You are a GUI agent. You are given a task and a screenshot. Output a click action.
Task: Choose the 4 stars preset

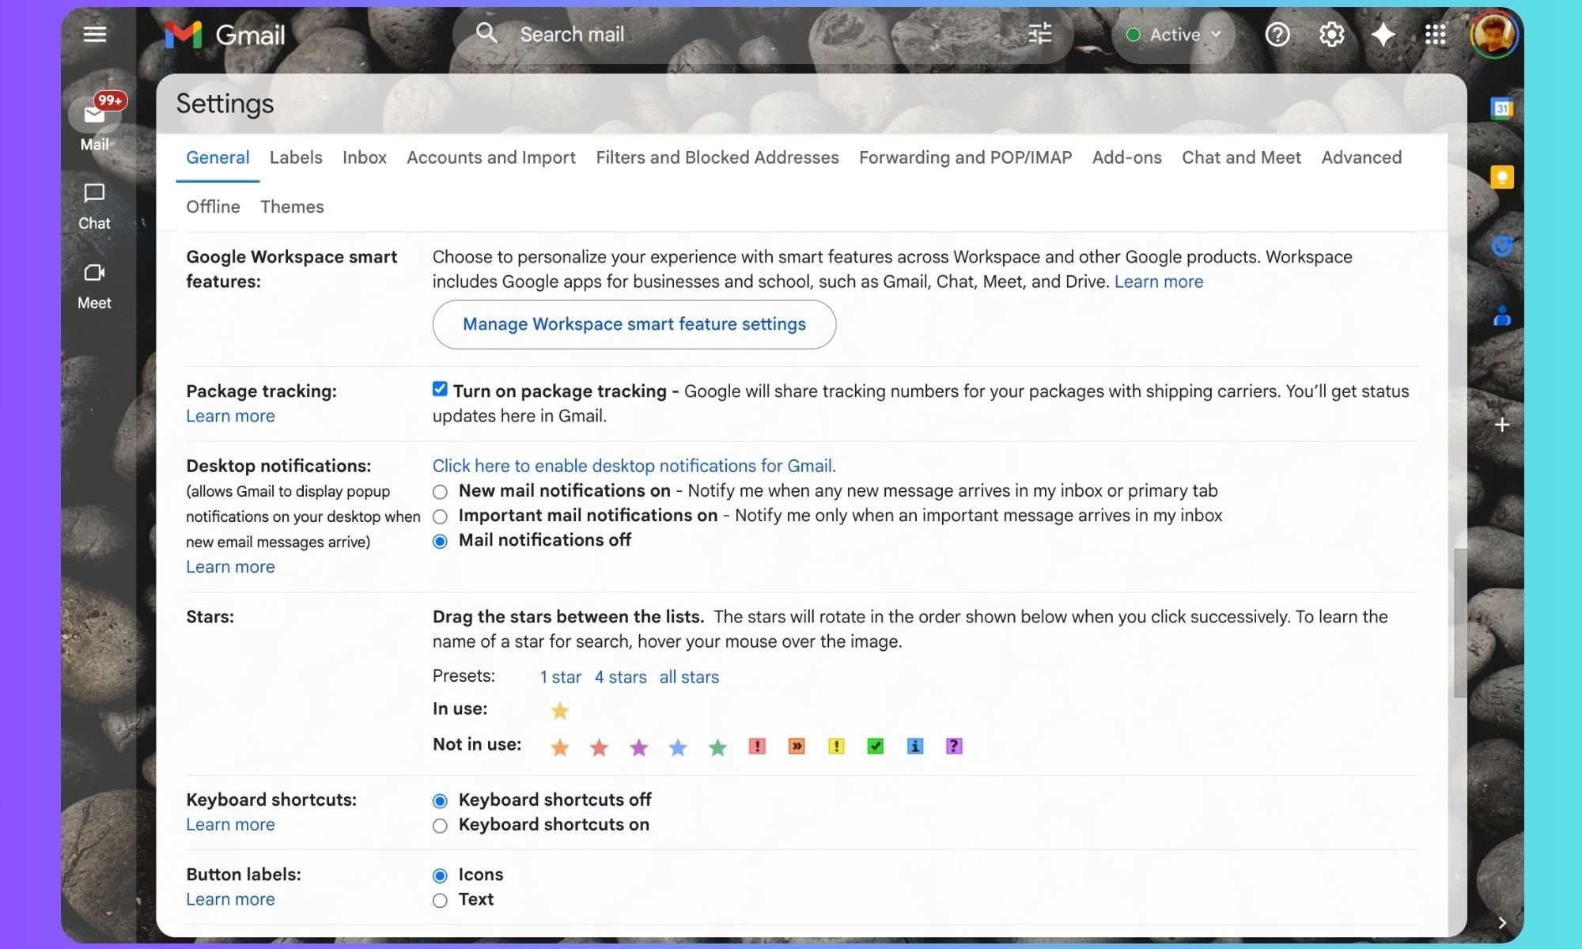point(620,677)
